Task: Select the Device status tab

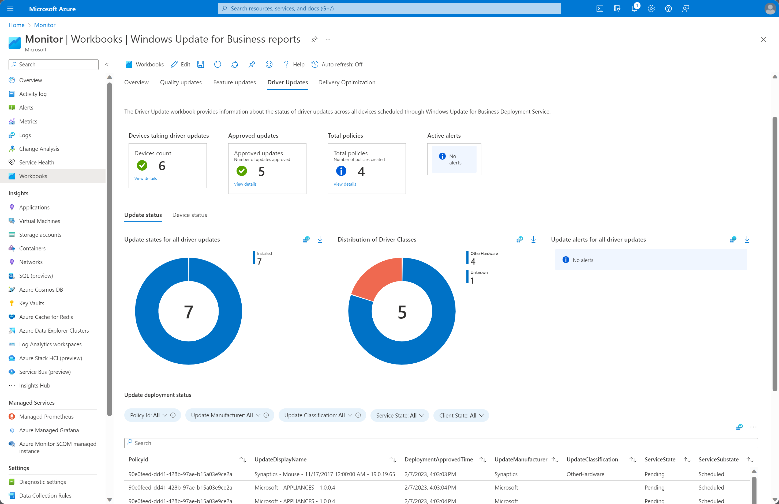Action: coord(189,215)
